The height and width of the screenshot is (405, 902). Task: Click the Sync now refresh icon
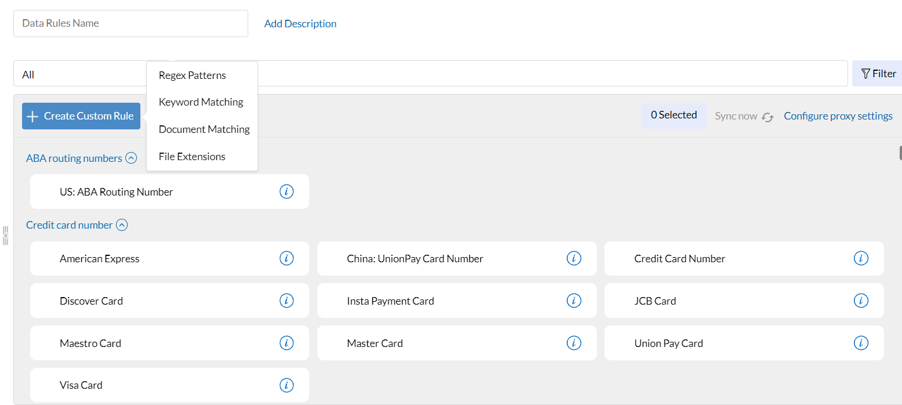click(767, 117)
